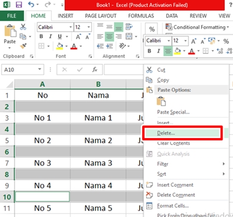Toggle Italic in the ribbon Font group
This screenshot has height=217, width=233.
(x=51, y=37)
